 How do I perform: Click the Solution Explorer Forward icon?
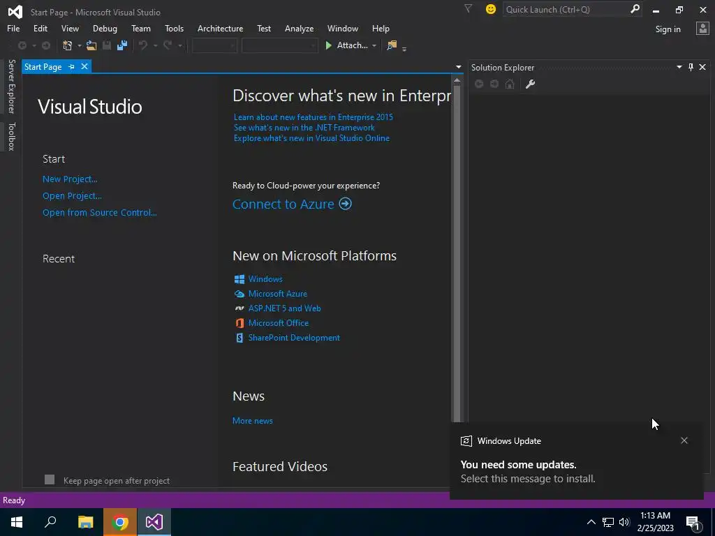coord(494,84)
